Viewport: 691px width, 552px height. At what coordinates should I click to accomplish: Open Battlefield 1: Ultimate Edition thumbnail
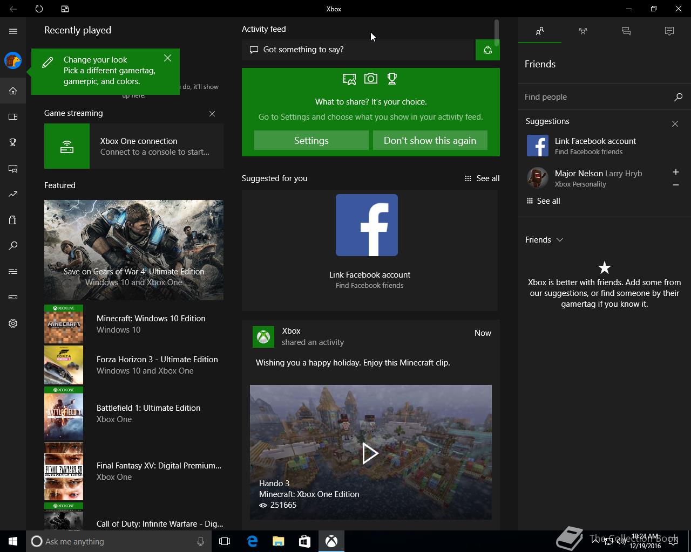[64, 413]
